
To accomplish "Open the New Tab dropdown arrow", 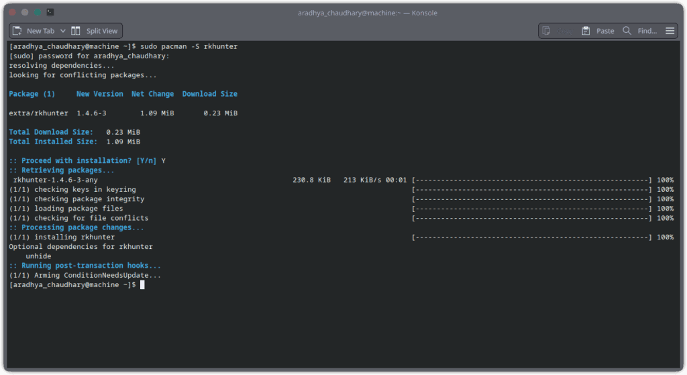I will coord(62,31).
